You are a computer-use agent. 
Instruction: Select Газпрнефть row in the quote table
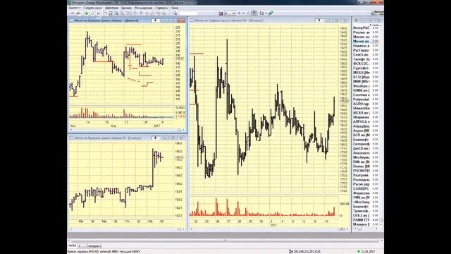[x=366, y=144]
